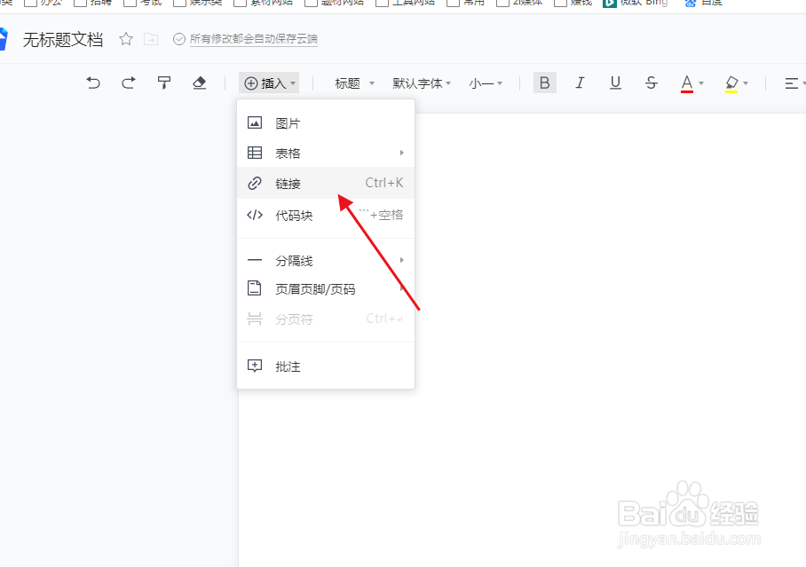806x567 pixels.
Task: Star the 无标题文档 document
Action: (126, 39)
